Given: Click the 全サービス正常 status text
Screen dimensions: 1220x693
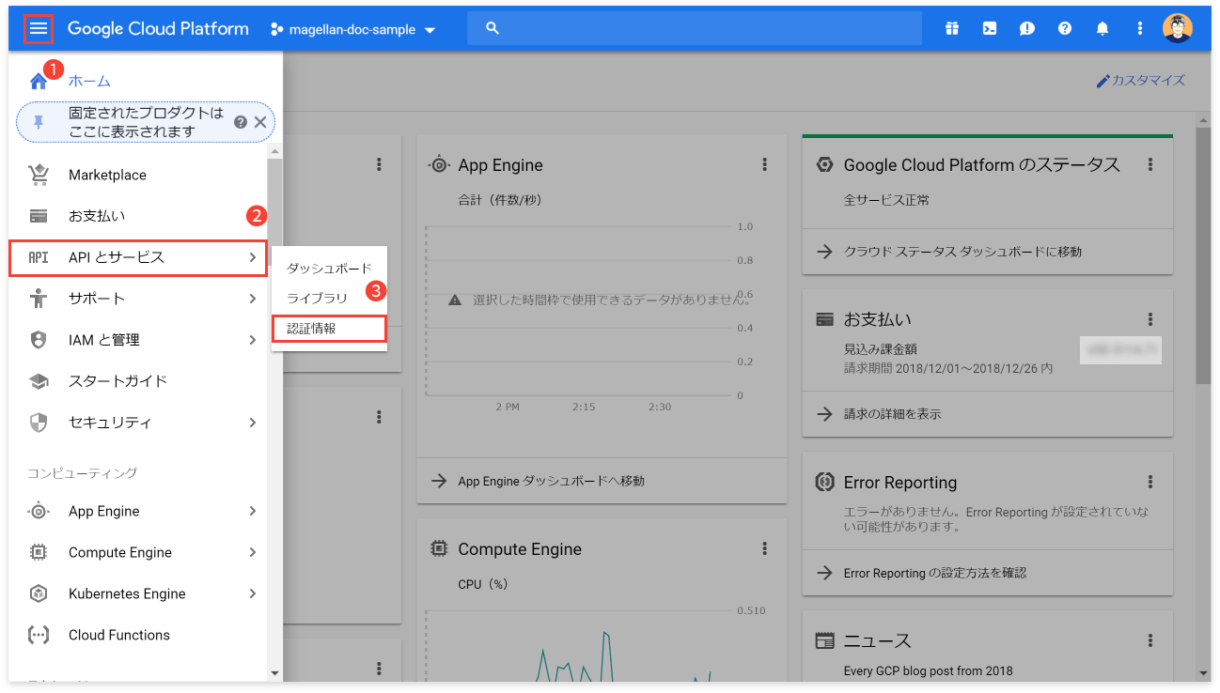Looking at the screenshot, I should (x=886, y=200).
